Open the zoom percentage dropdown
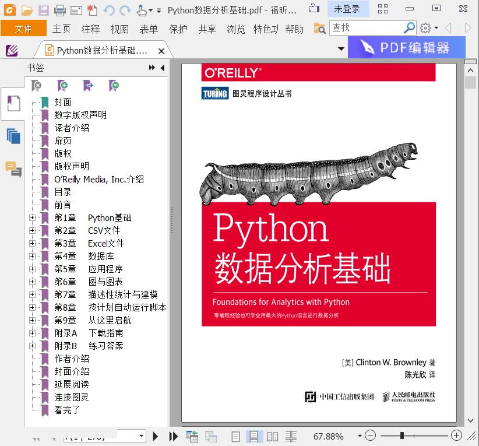 pyautogui.click(x=360, y=436)
